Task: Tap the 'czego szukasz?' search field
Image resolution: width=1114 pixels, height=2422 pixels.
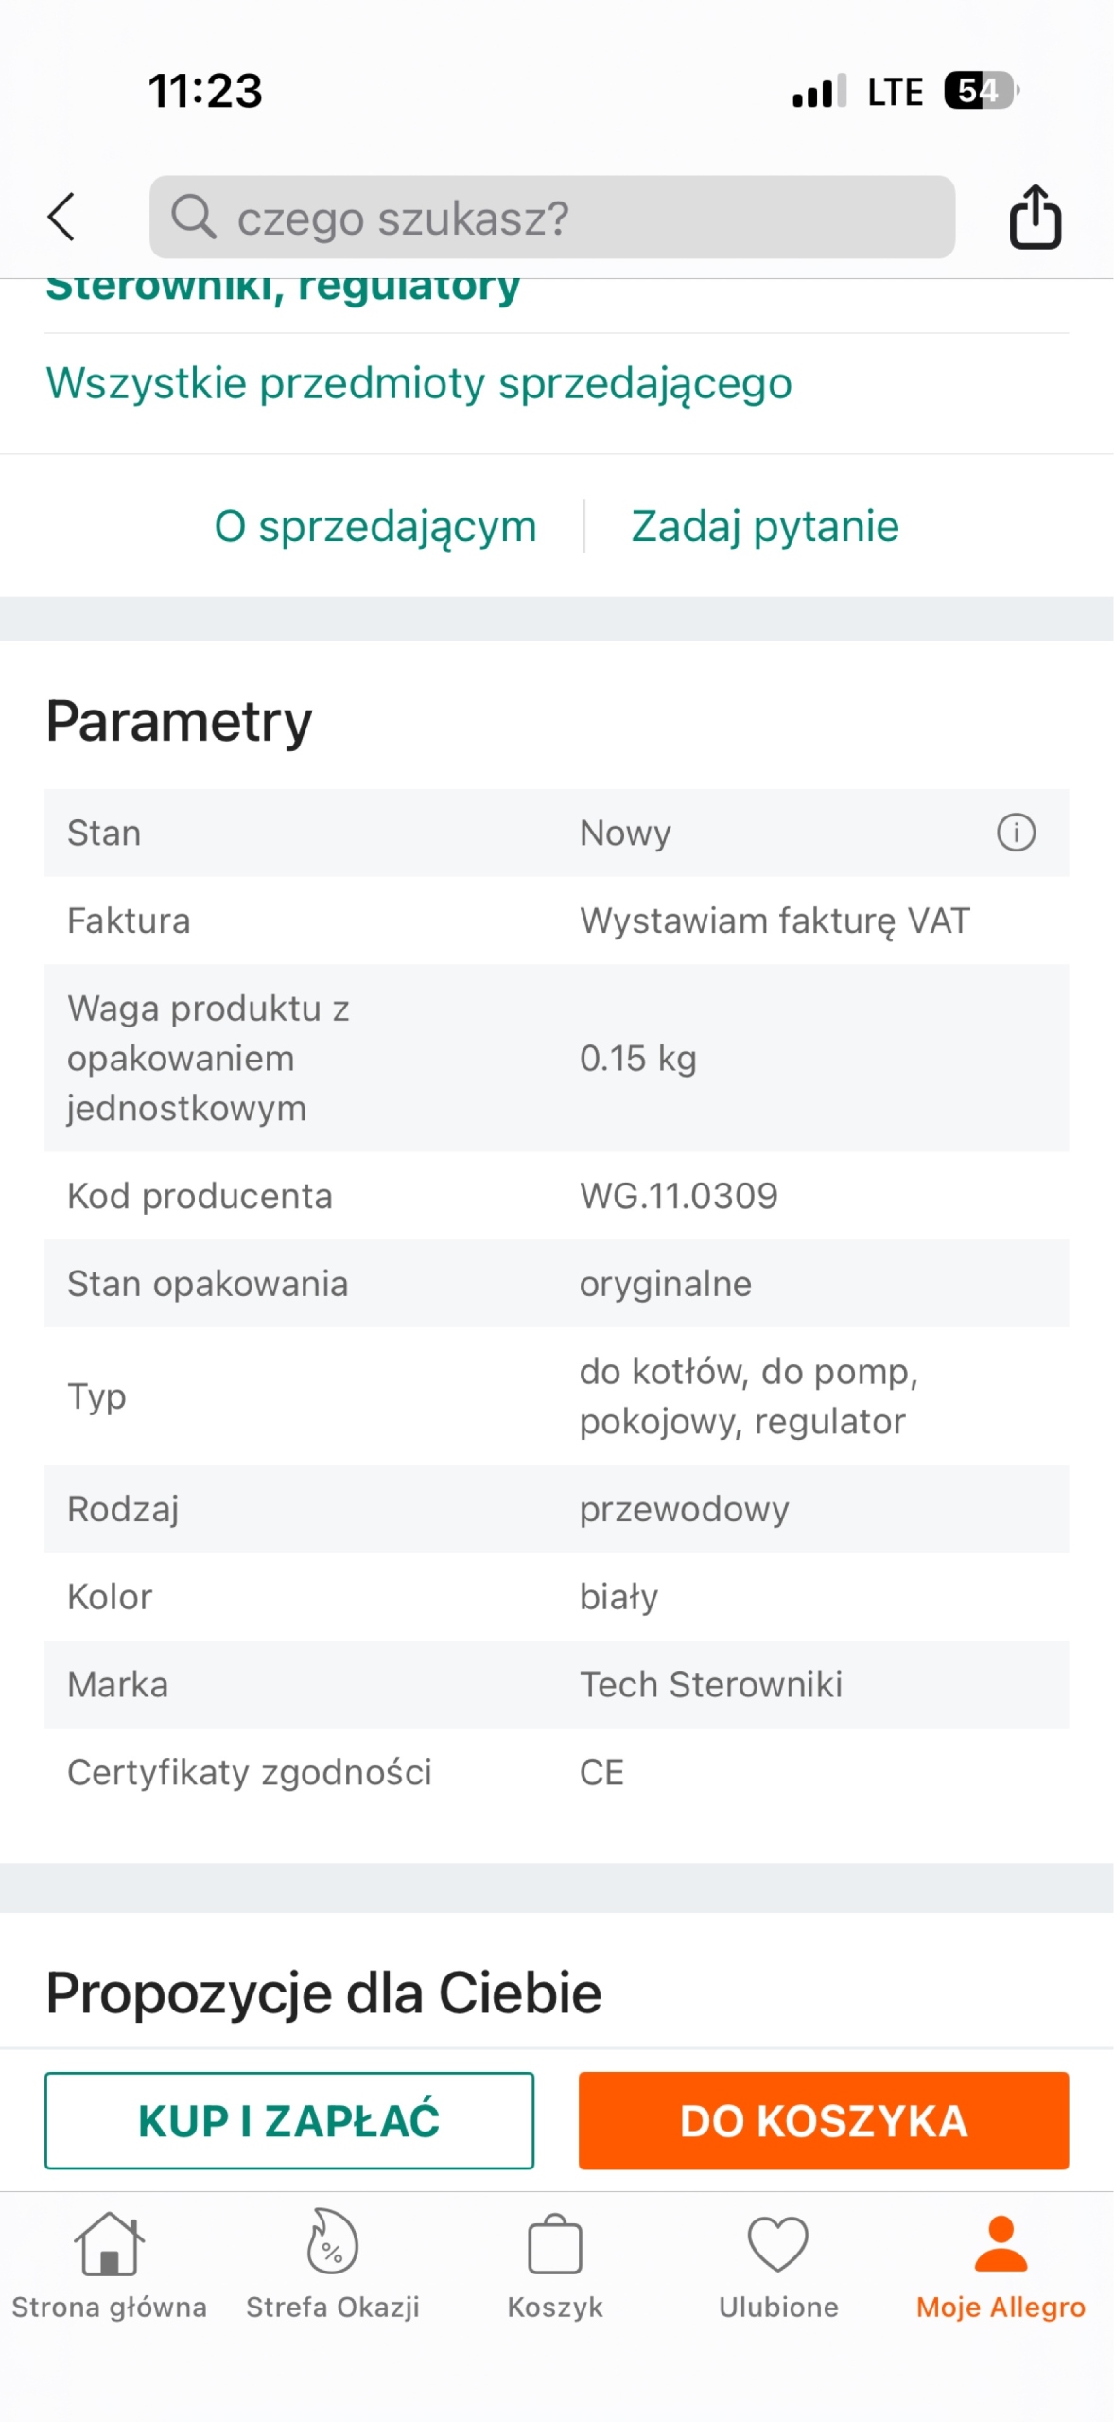Action: tap(567, 217)
